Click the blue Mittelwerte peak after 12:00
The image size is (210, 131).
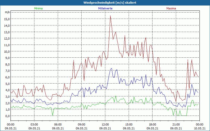pos(112,68)
